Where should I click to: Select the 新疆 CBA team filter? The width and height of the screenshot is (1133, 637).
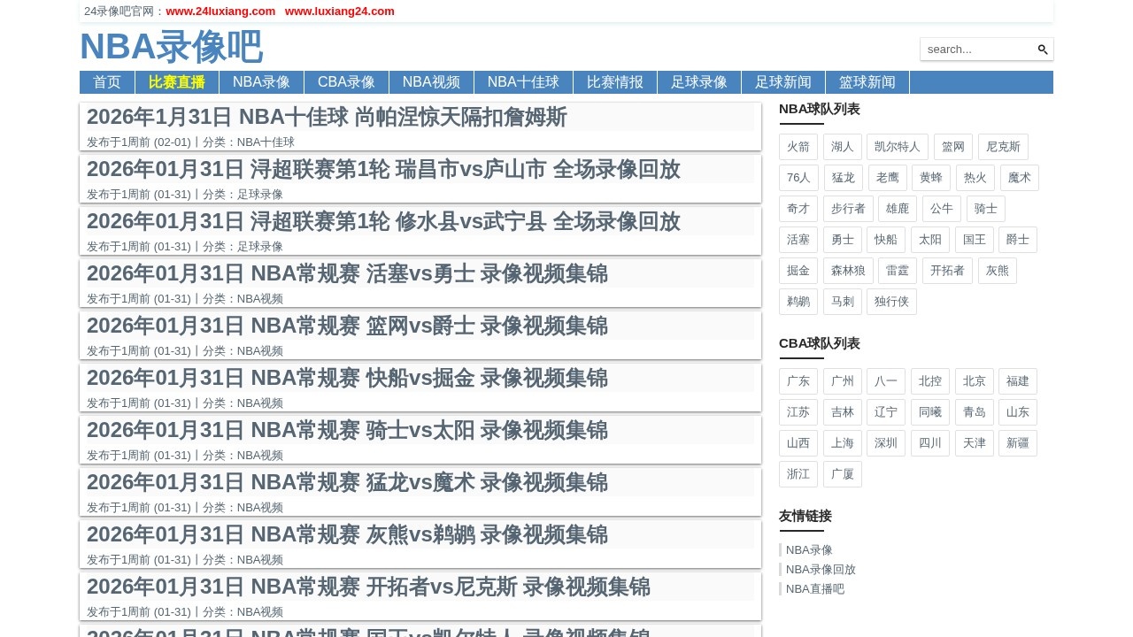(1018, 443)
